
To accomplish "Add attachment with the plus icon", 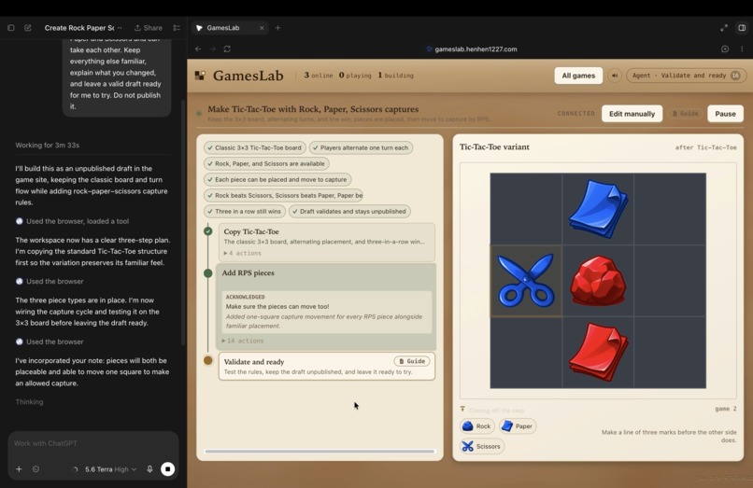I will coord(19,468).
